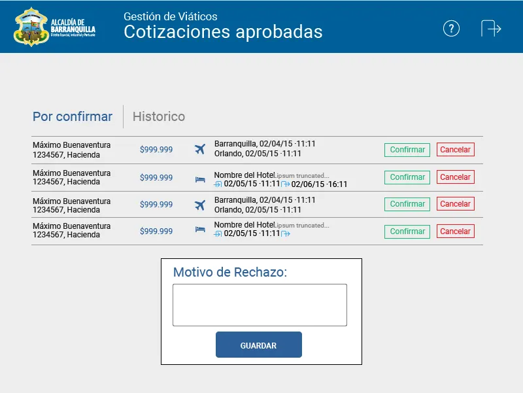Viewport: 523px width, 393px height.
Task: Cancel the first flight quotation
Action: coord(455,150)
